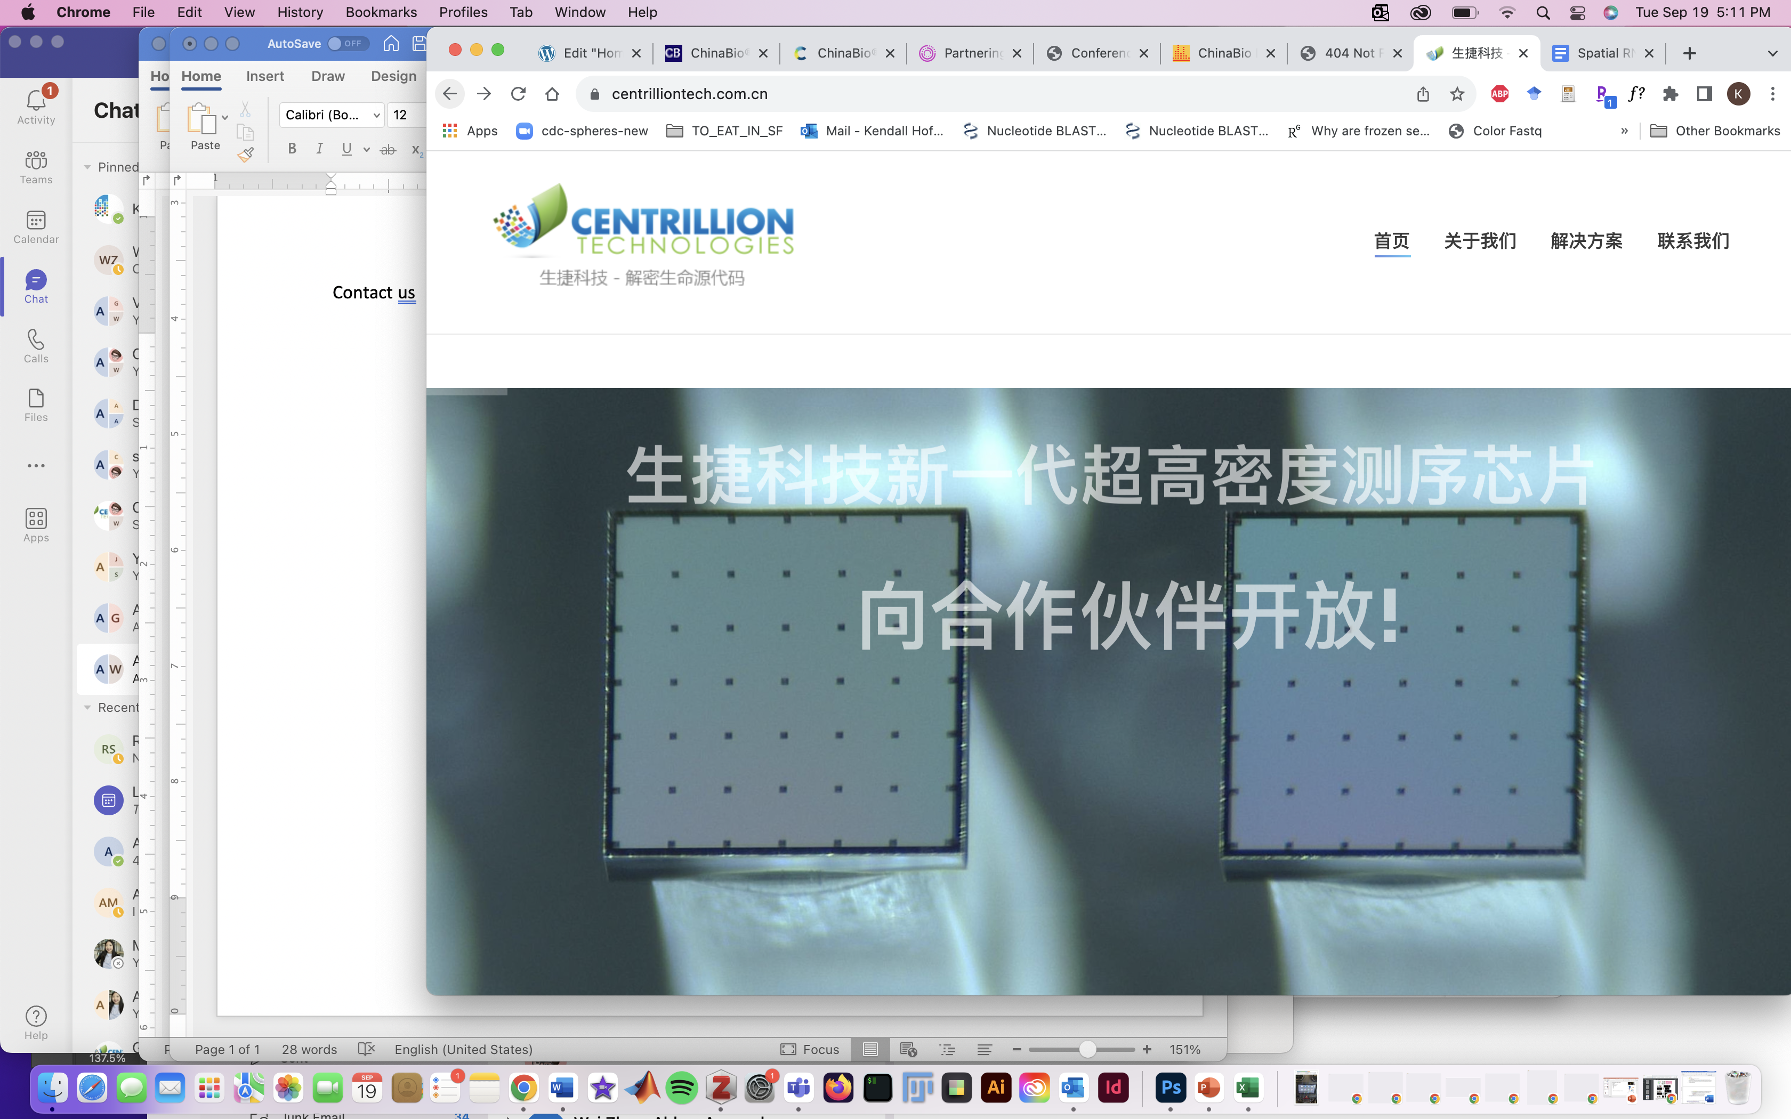This screenshot has height=1119, width=1791.
Task: Toggle Underline formatting in Word
Action: [x=346, y=149]
